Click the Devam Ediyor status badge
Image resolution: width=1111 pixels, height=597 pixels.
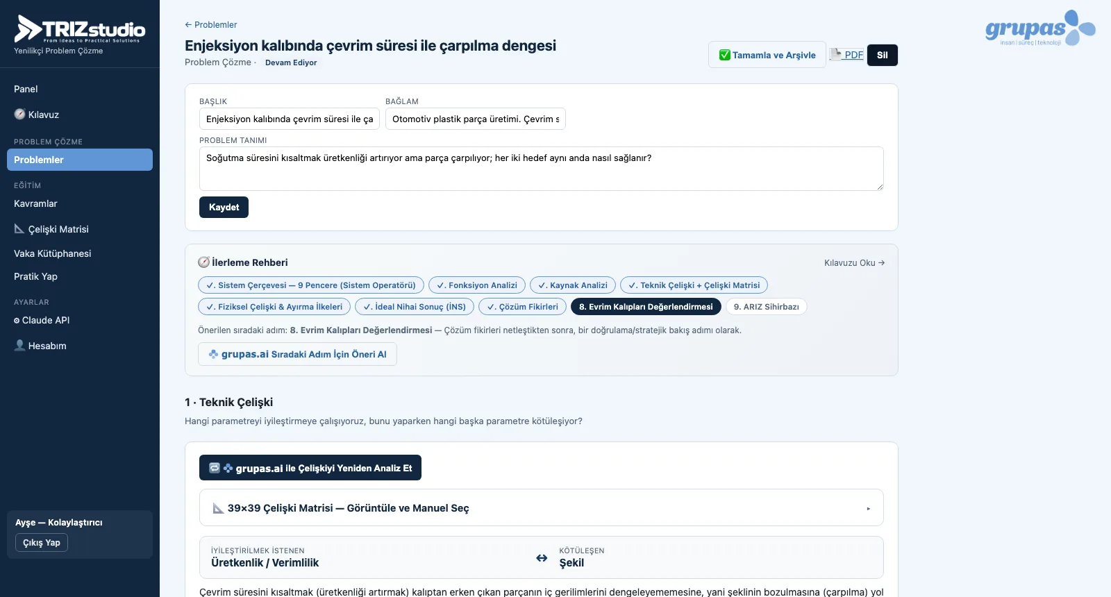(291, 62)
